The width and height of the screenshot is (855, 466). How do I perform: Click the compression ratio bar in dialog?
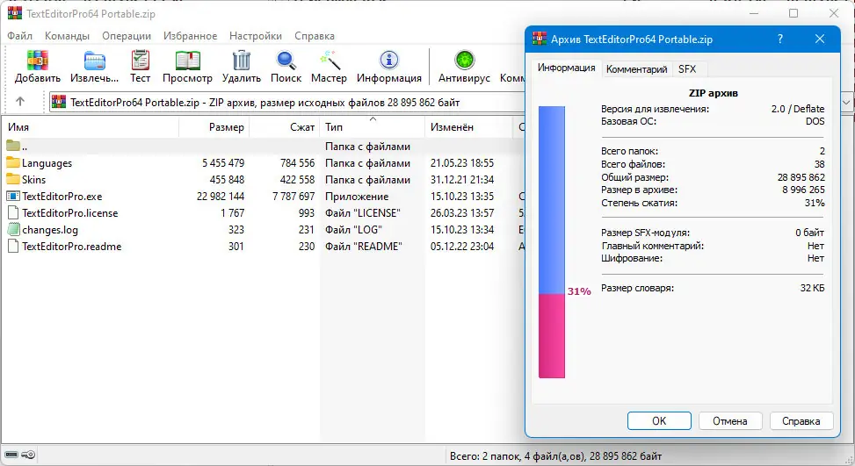[552, 241]
